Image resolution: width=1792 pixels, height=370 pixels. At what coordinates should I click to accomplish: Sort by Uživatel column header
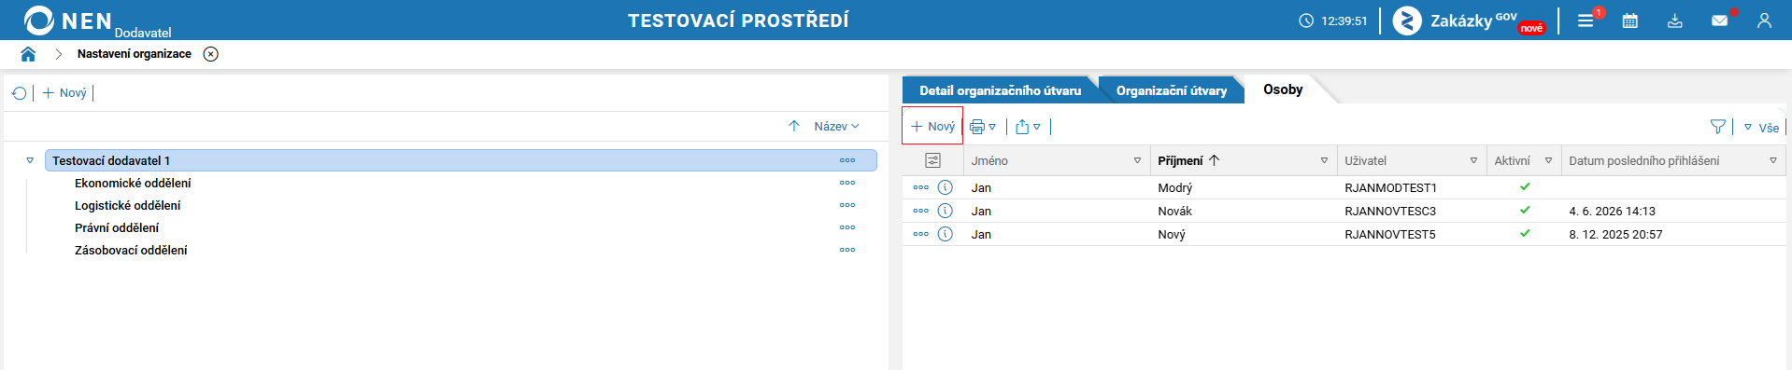pyautogui.click(x=1365, y=160)
